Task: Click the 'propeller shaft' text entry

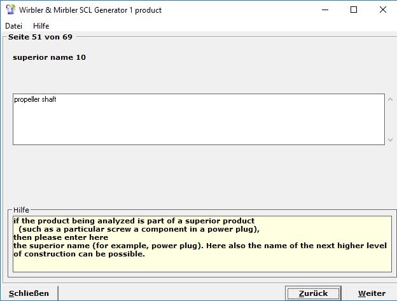Action: coord(35,100)
